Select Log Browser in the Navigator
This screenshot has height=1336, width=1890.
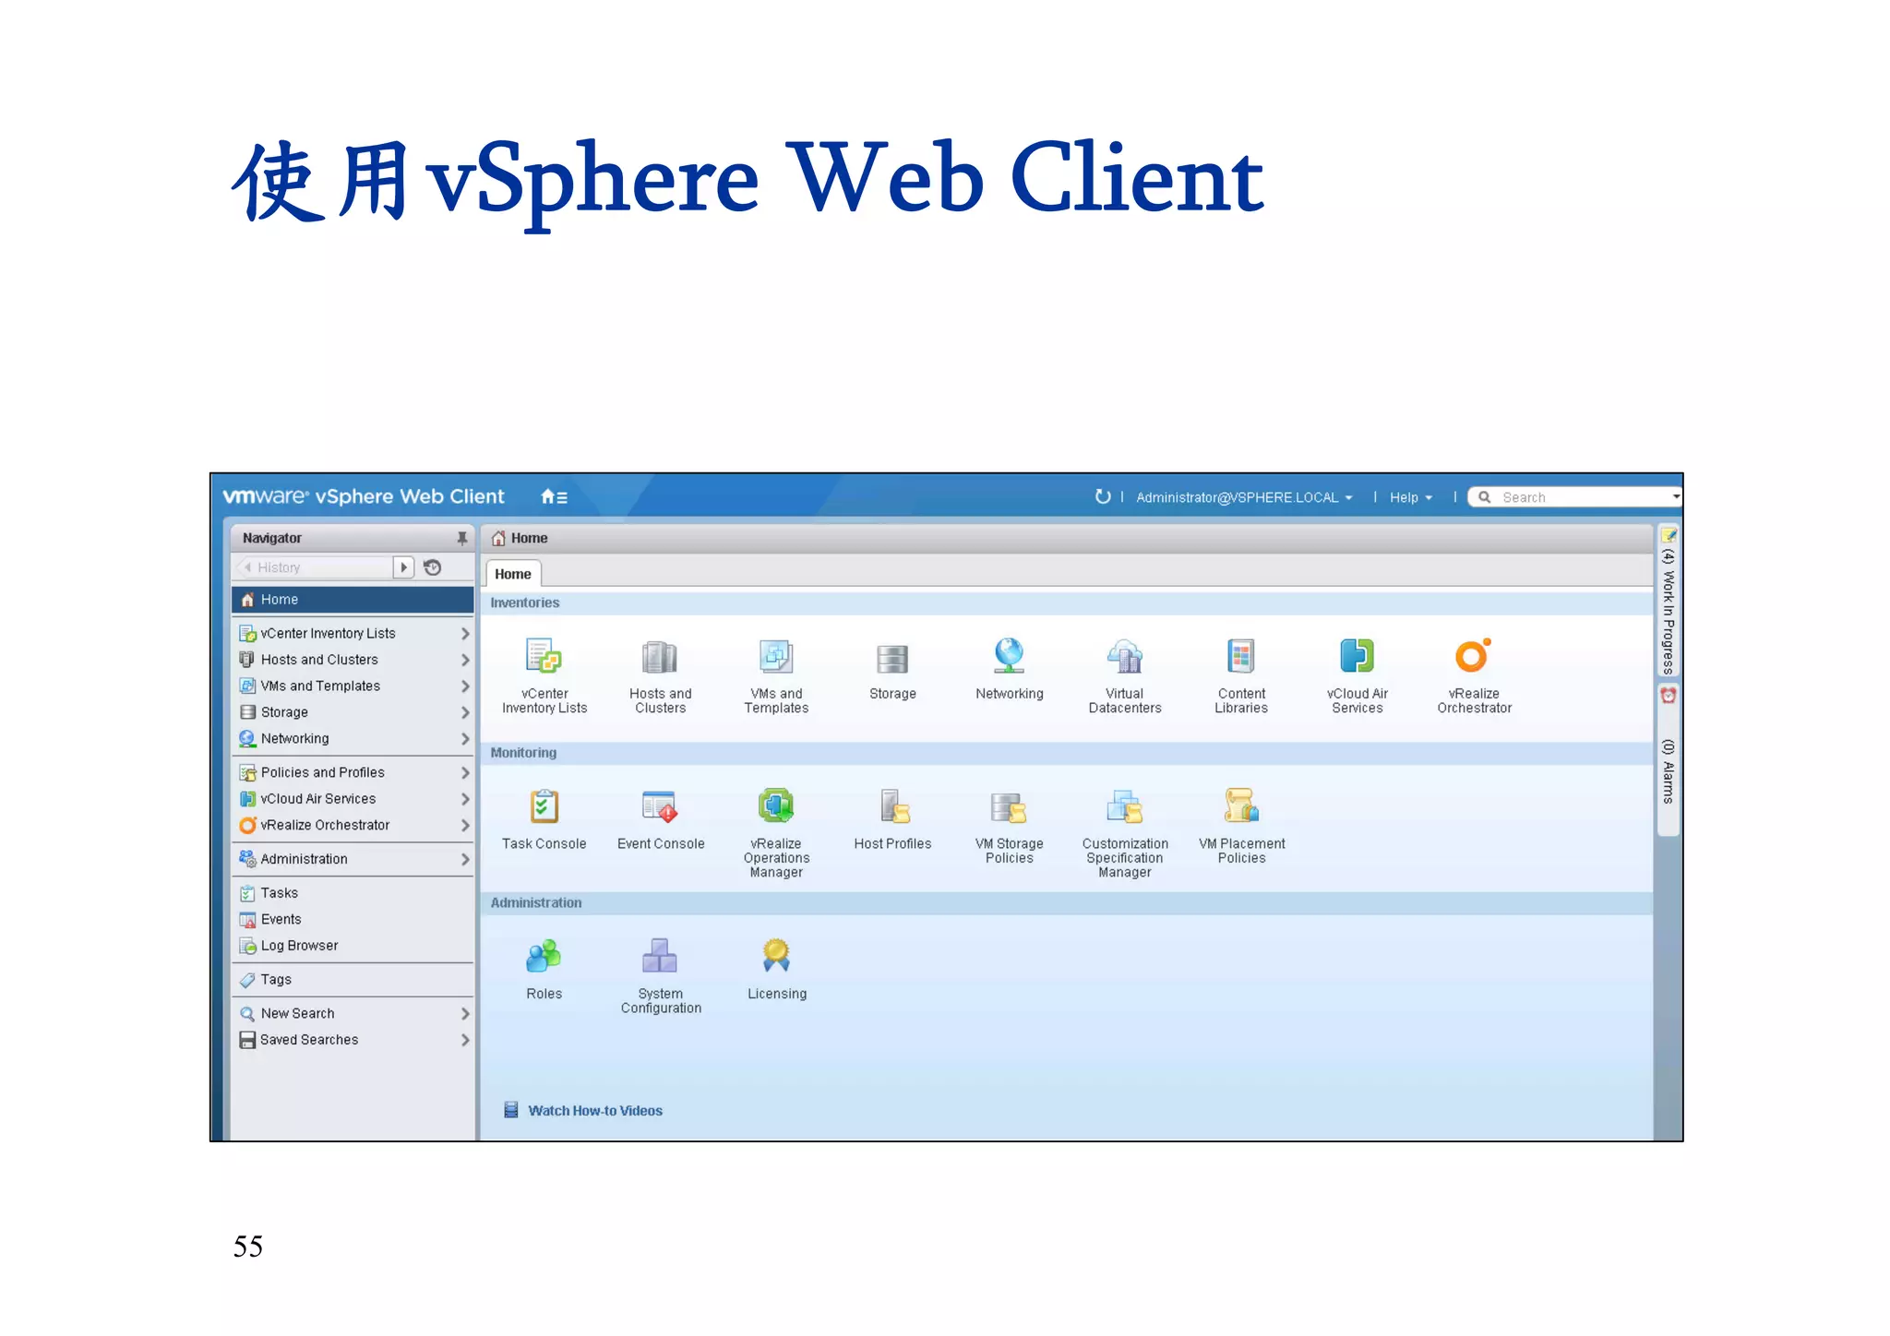[x=353, y=946]
